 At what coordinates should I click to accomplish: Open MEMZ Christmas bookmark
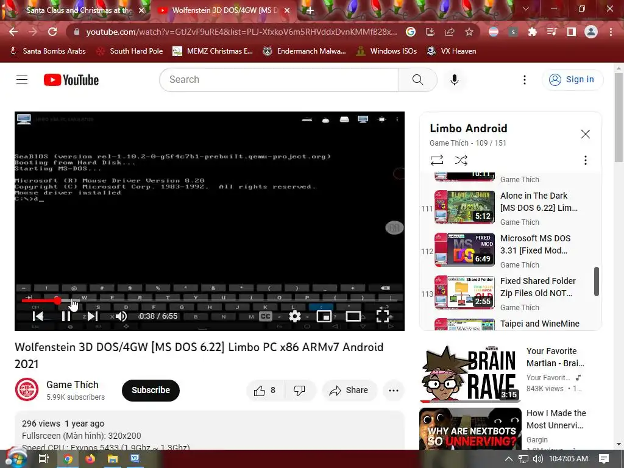pos(213,51)
